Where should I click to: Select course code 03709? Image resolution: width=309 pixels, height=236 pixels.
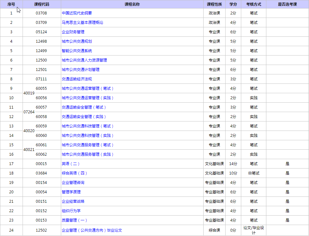(x=41, y=23)
